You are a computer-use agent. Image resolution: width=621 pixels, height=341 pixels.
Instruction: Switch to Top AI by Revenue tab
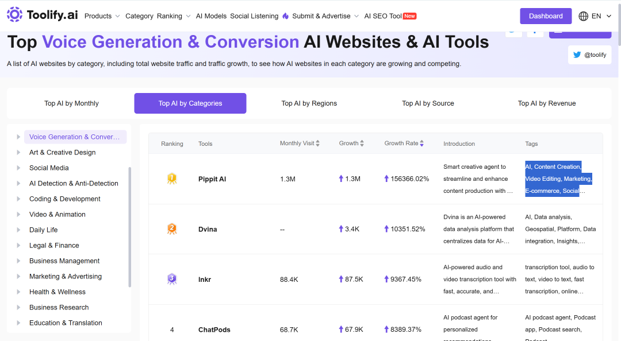click(x=547, y=103)
